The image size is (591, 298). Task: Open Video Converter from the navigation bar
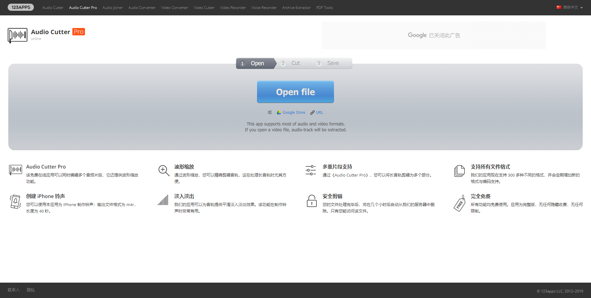175,8
